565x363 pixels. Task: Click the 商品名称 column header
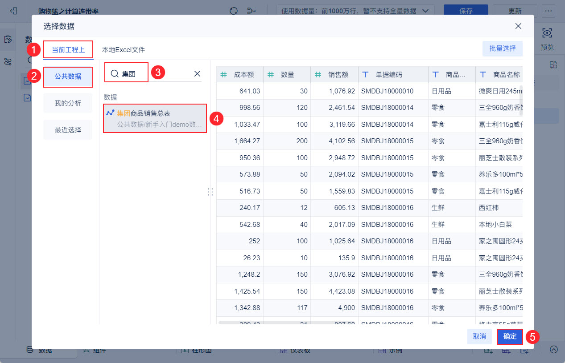[x=499, y=75]
